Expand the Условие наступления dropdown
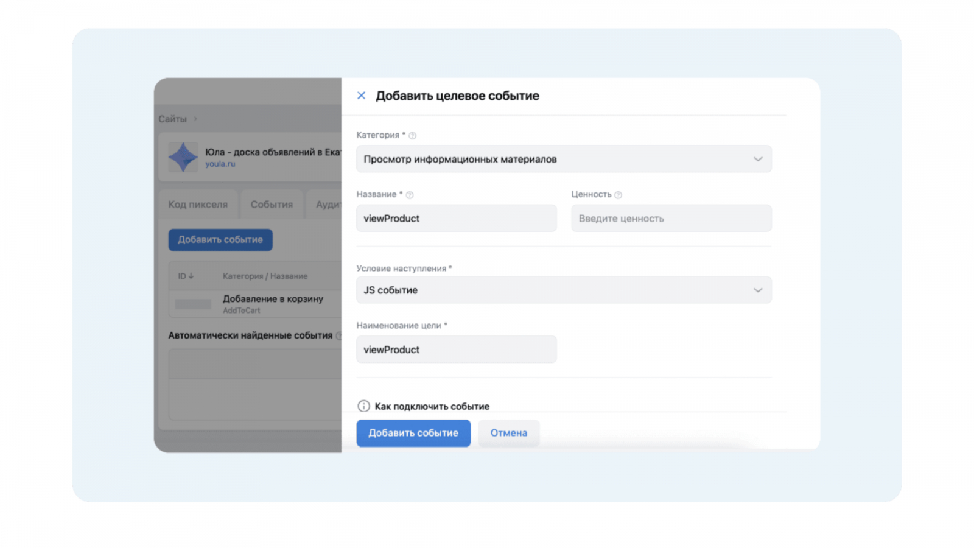 (x=563, y=290)
